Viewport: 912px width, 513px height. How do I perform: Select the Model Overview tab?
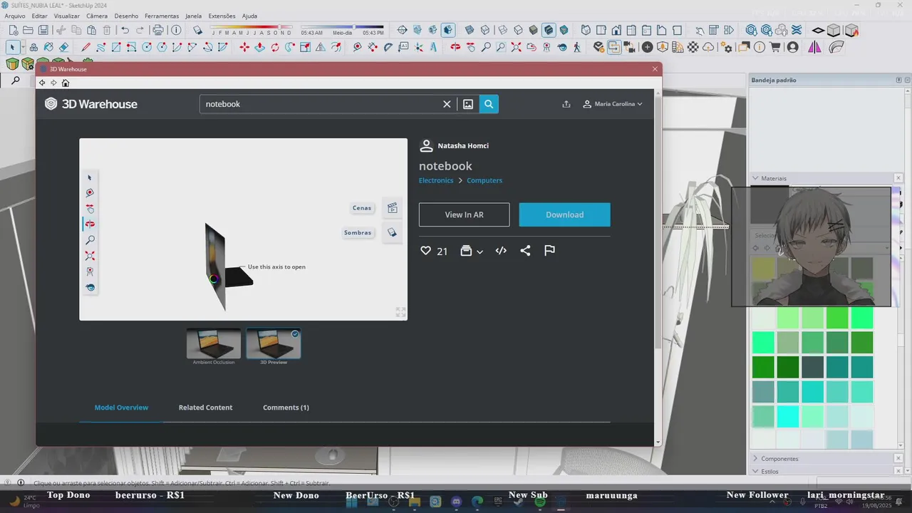point(121,408)
